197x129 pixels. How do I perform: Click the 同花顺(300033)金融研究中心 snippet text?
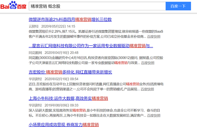tap(96, 60)
